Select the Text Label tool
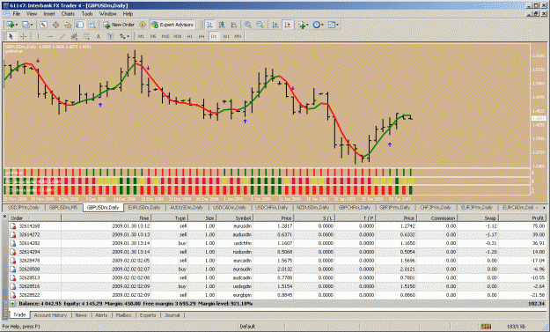Screen dimensions: 550x332 [x=110, y=36]
